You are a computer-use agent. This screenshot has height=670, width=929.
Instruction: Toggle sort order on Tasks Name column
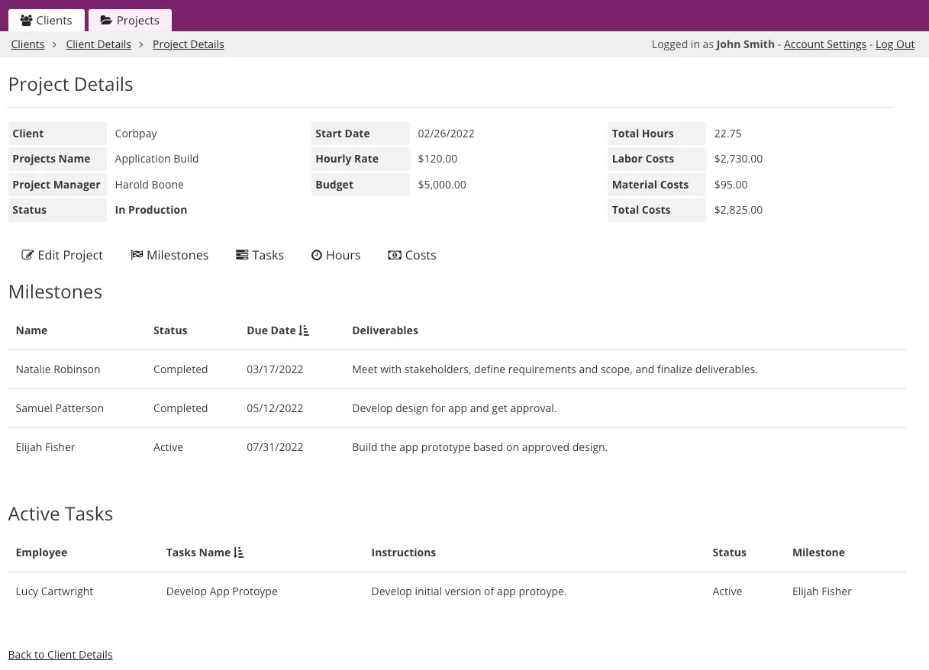coord(237,552)
